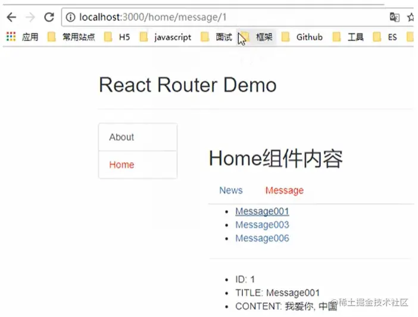This screenshot has height=317, width=418.
Task: Bookmark this page with the star icon
Action: coord(411,17)
